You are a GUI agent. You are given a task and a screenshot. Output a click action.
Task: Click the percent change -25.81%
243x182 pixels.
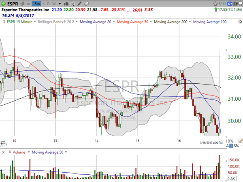pyautogui.click(x=118, y=10)
